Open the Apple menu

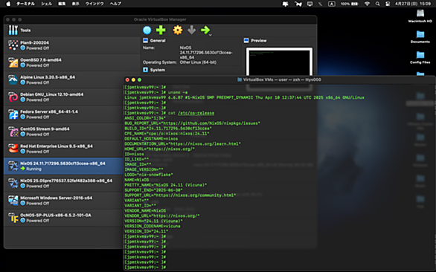tap(8, 4)
